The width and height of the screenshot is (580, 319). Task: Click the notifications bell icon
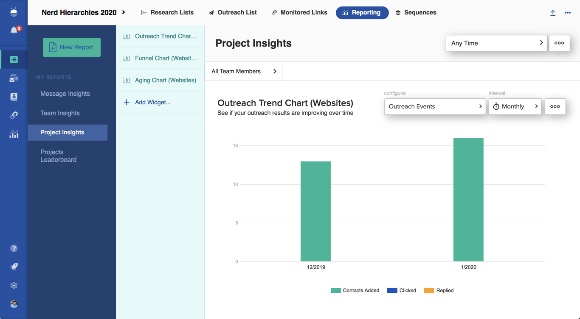14,30
